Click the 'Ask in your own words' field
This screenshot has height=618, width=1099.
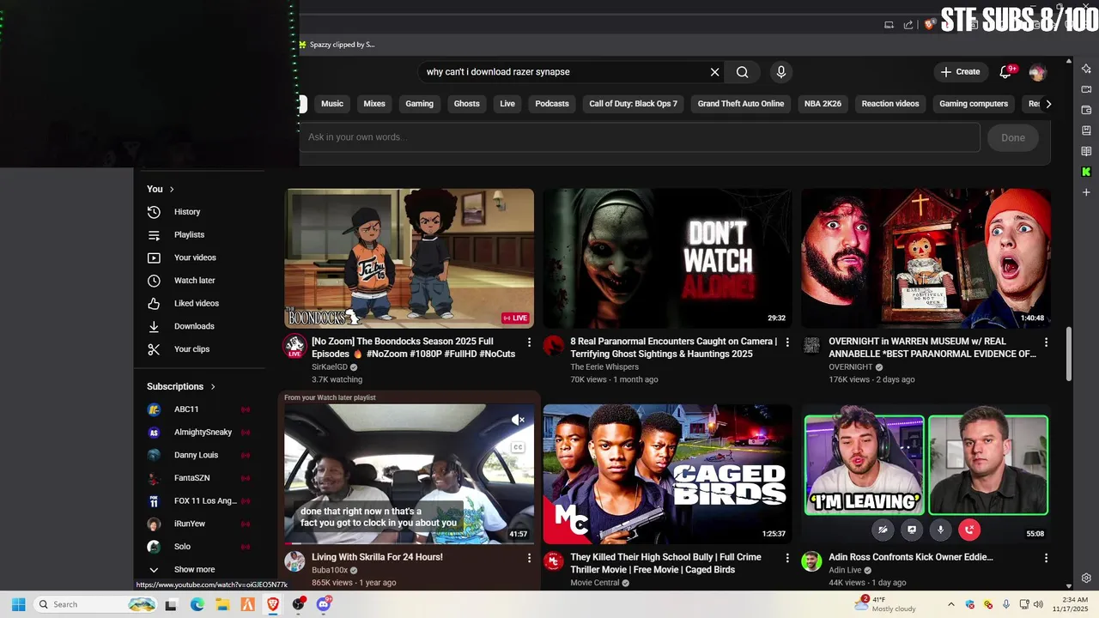[x=640, y=137]
